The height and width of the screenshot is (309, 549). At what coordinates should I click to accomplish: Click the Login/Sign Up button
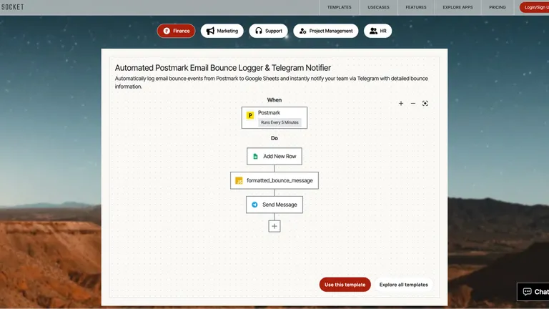pyautogui.click(x=535, y=7)
